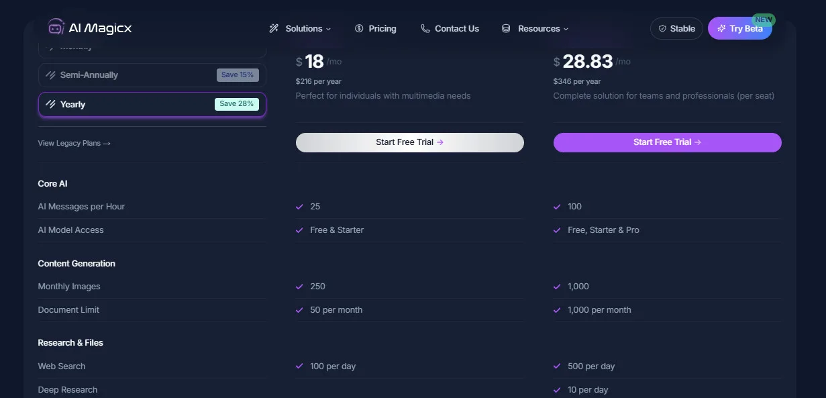Viewport: 826px width, 398px height.
Task: Switch to the Stable version
Action: [676, 28]
